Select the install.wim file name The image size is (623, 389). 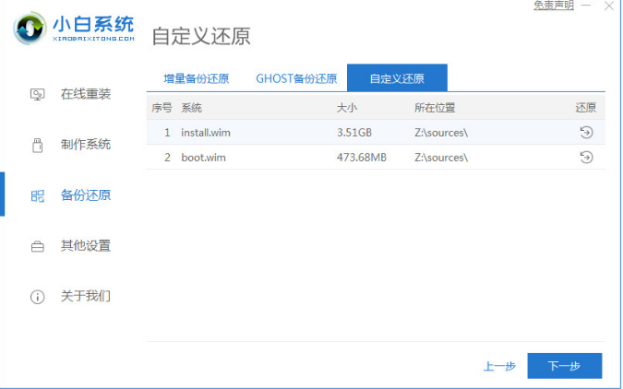[206, 133]
